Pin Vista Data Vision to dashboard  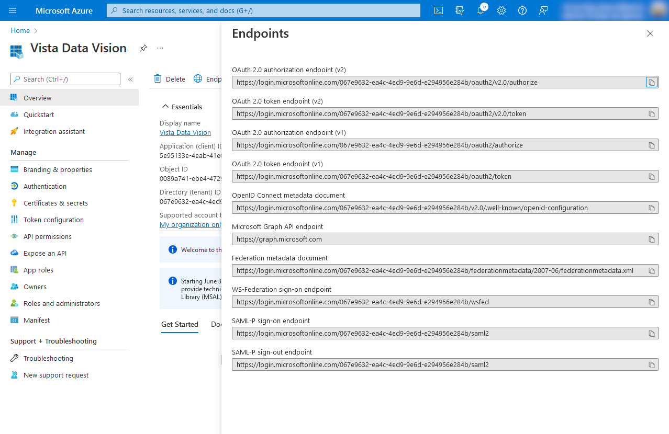coord(143,48)
